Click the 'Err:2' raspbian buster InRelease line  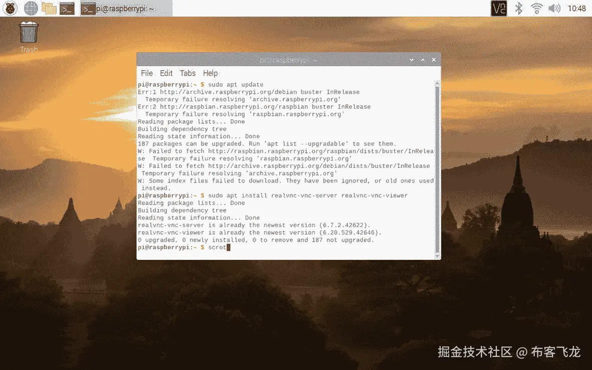[254, 107]
